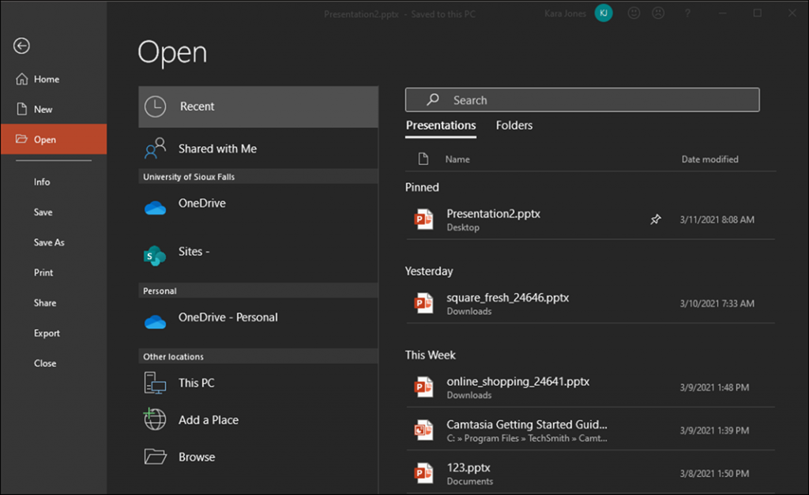
Task: Choose Add a Place
Action: 258,420
